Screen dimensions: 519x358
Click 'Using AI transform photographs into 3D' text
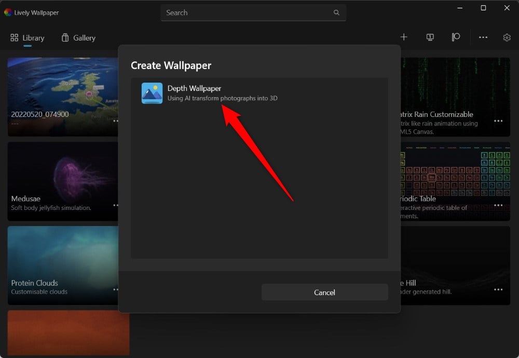(x=223, y=98)
